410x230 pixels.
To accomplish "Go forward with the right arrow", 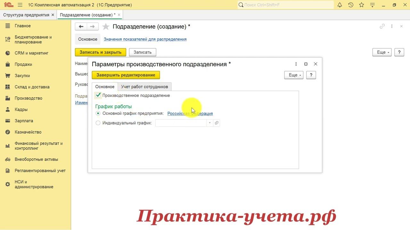I will click(x=93, y=27).
